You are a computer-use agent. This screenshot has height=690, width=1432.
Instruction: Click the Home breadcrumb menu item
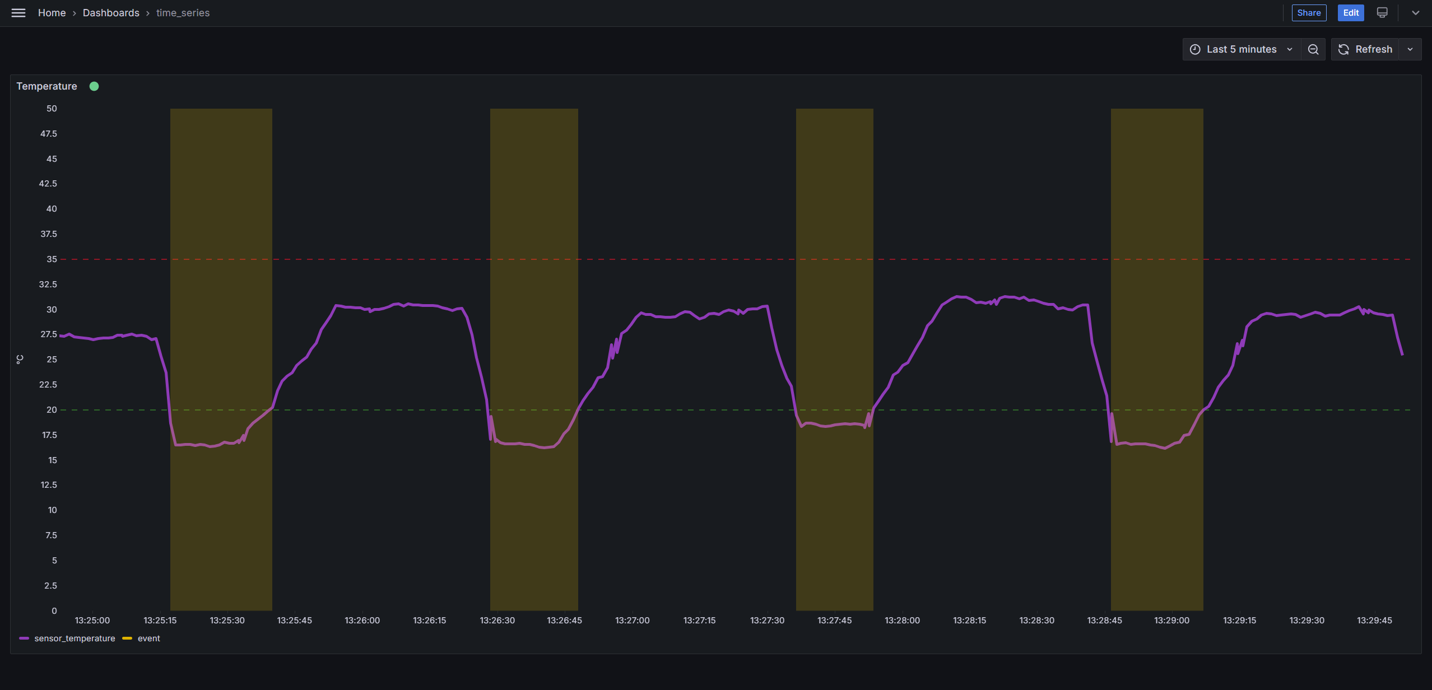pos(51,13)
